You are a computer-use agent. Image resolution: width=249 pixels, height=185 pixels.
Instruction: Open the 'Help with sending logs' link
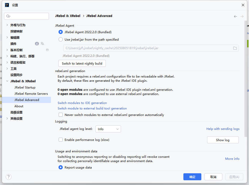(x=223, y=129)
